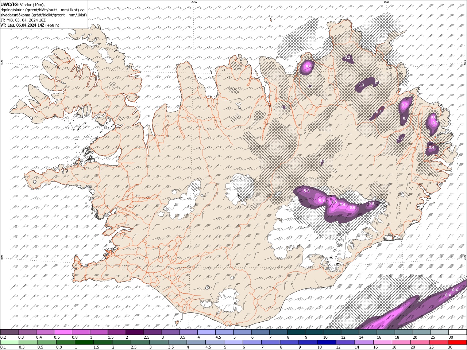The width and height of the screenshot is (467, 350).
Task: Click the '0.1' label under the rain legend
Action: (x=3, y=347)
